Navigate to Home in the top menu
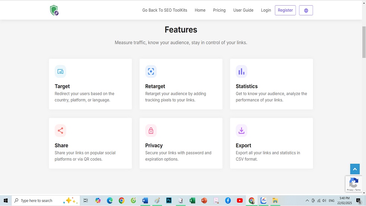The width and height of the screenshot is (366, 206). tap(200, 10)
